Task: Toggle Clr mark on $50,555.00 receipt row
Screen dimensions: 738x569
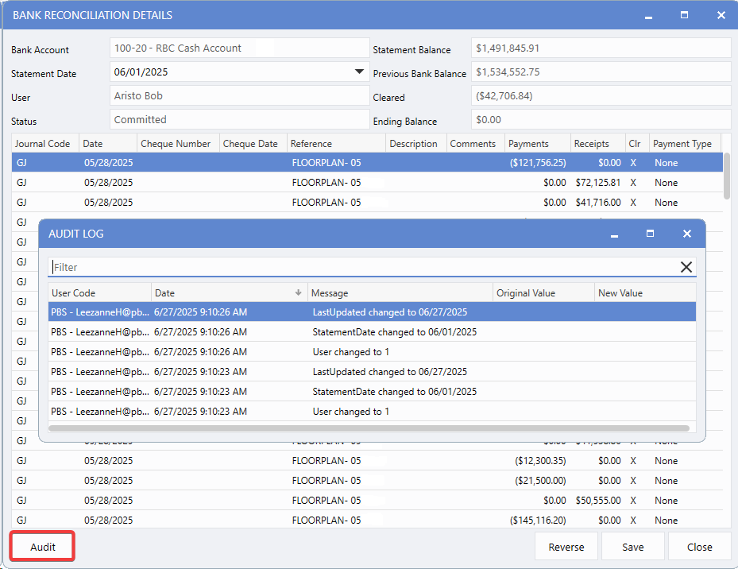Action: click(x=633, y=501)
